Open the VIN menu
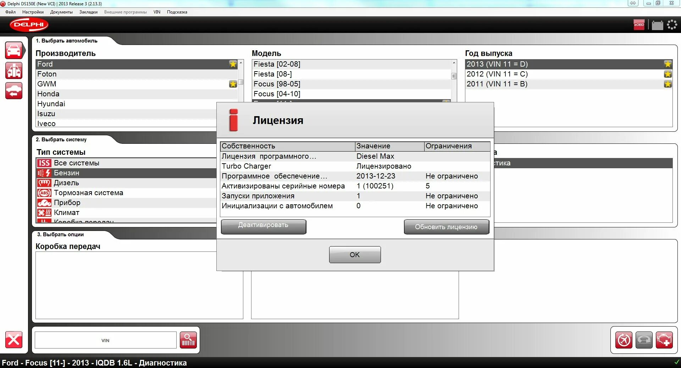The height and width of the screenshot is (368, 681). click(x=157, y=12)
